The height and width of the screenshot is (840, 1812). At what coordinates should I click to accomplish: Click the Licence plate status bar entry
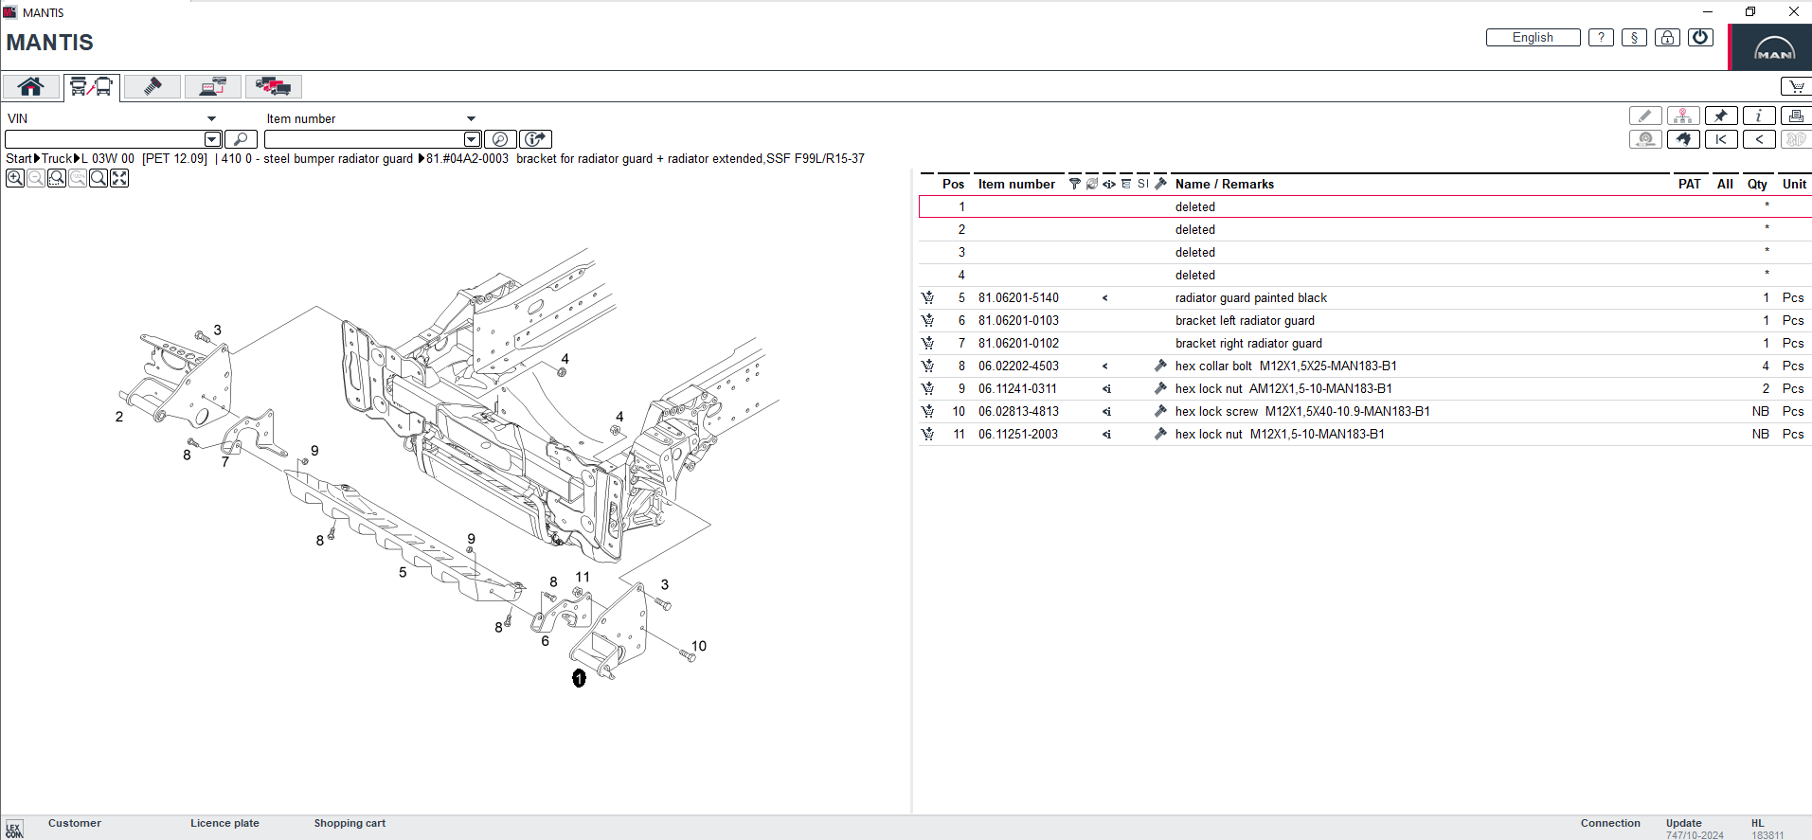click(224, 823)
